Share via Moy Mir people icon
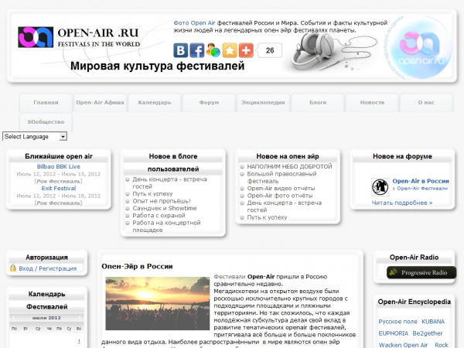The height and width of the screenshot is (348, 464). click(x=213, y=50)
